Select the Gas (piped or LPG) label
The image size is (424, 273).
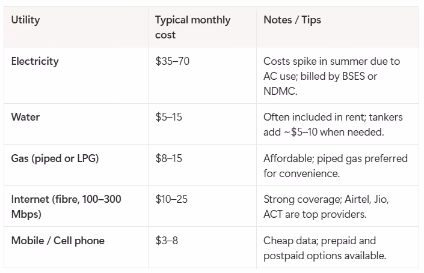(x=55, y=158)
